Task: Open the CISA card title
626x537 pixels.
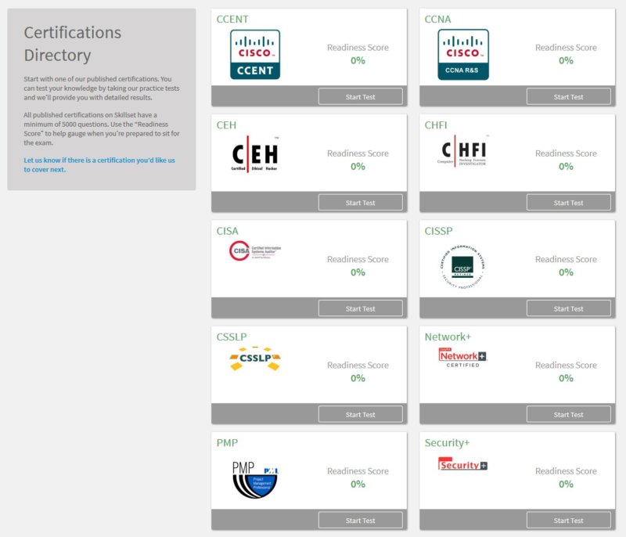Action: pyautogui.click(x=227, y=231)
